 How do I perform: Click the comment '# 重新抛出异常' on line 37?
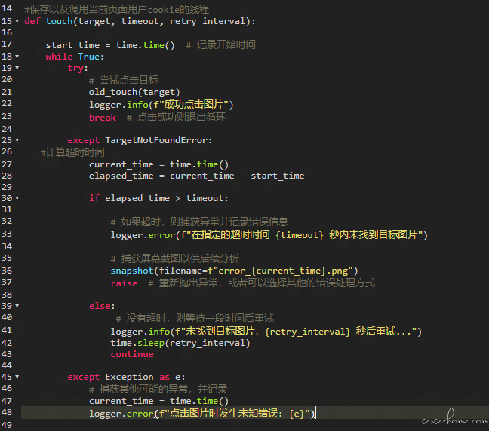(183, 283)
